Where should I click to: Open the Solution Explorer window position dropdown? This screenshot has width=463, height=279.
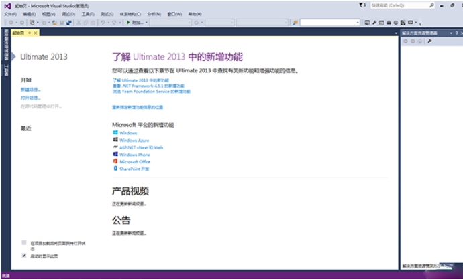[x=451, y=33]
